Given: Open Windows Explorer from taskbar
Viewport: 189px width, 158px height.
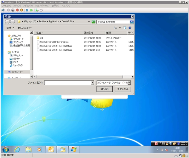Looking at the screenshot, I should (28, 150).
